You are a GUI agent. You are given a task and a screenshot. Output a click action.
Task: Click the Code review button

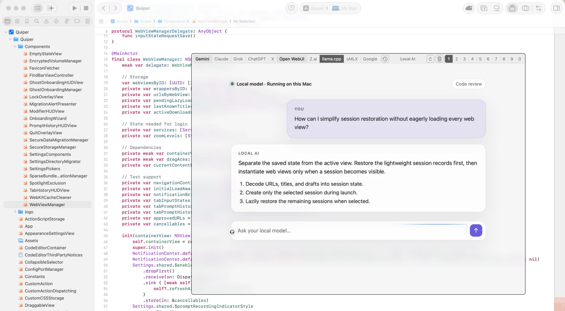click(469, 84)
